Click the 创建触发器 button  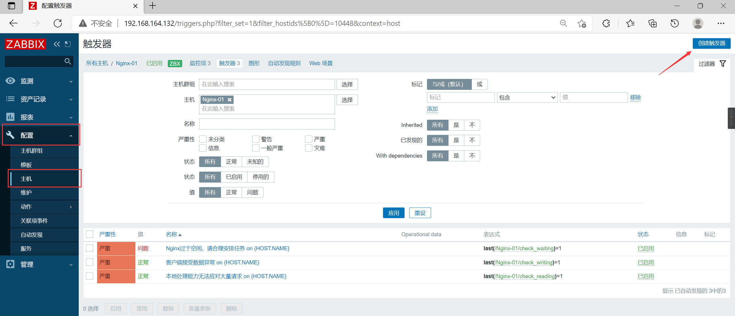click(711, 43)
